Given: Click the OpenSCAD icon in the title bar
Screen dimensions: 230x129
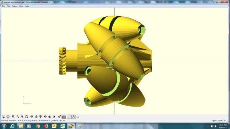Looking at the screenshot, I should point(2,2).
